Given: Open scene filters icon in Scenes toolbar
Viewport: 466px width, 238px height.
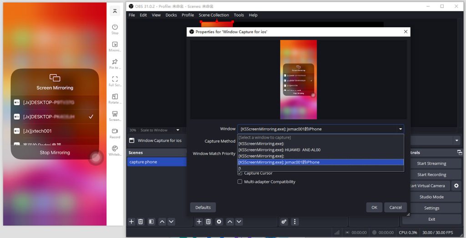Looking at the screenshot, I should (x=151, y=221).
